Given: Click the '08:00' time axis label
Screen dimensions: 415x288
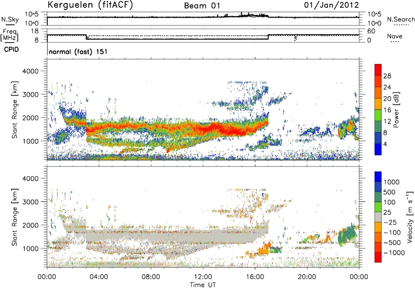Looking at the screenshot, I should [x=151, y=277].
